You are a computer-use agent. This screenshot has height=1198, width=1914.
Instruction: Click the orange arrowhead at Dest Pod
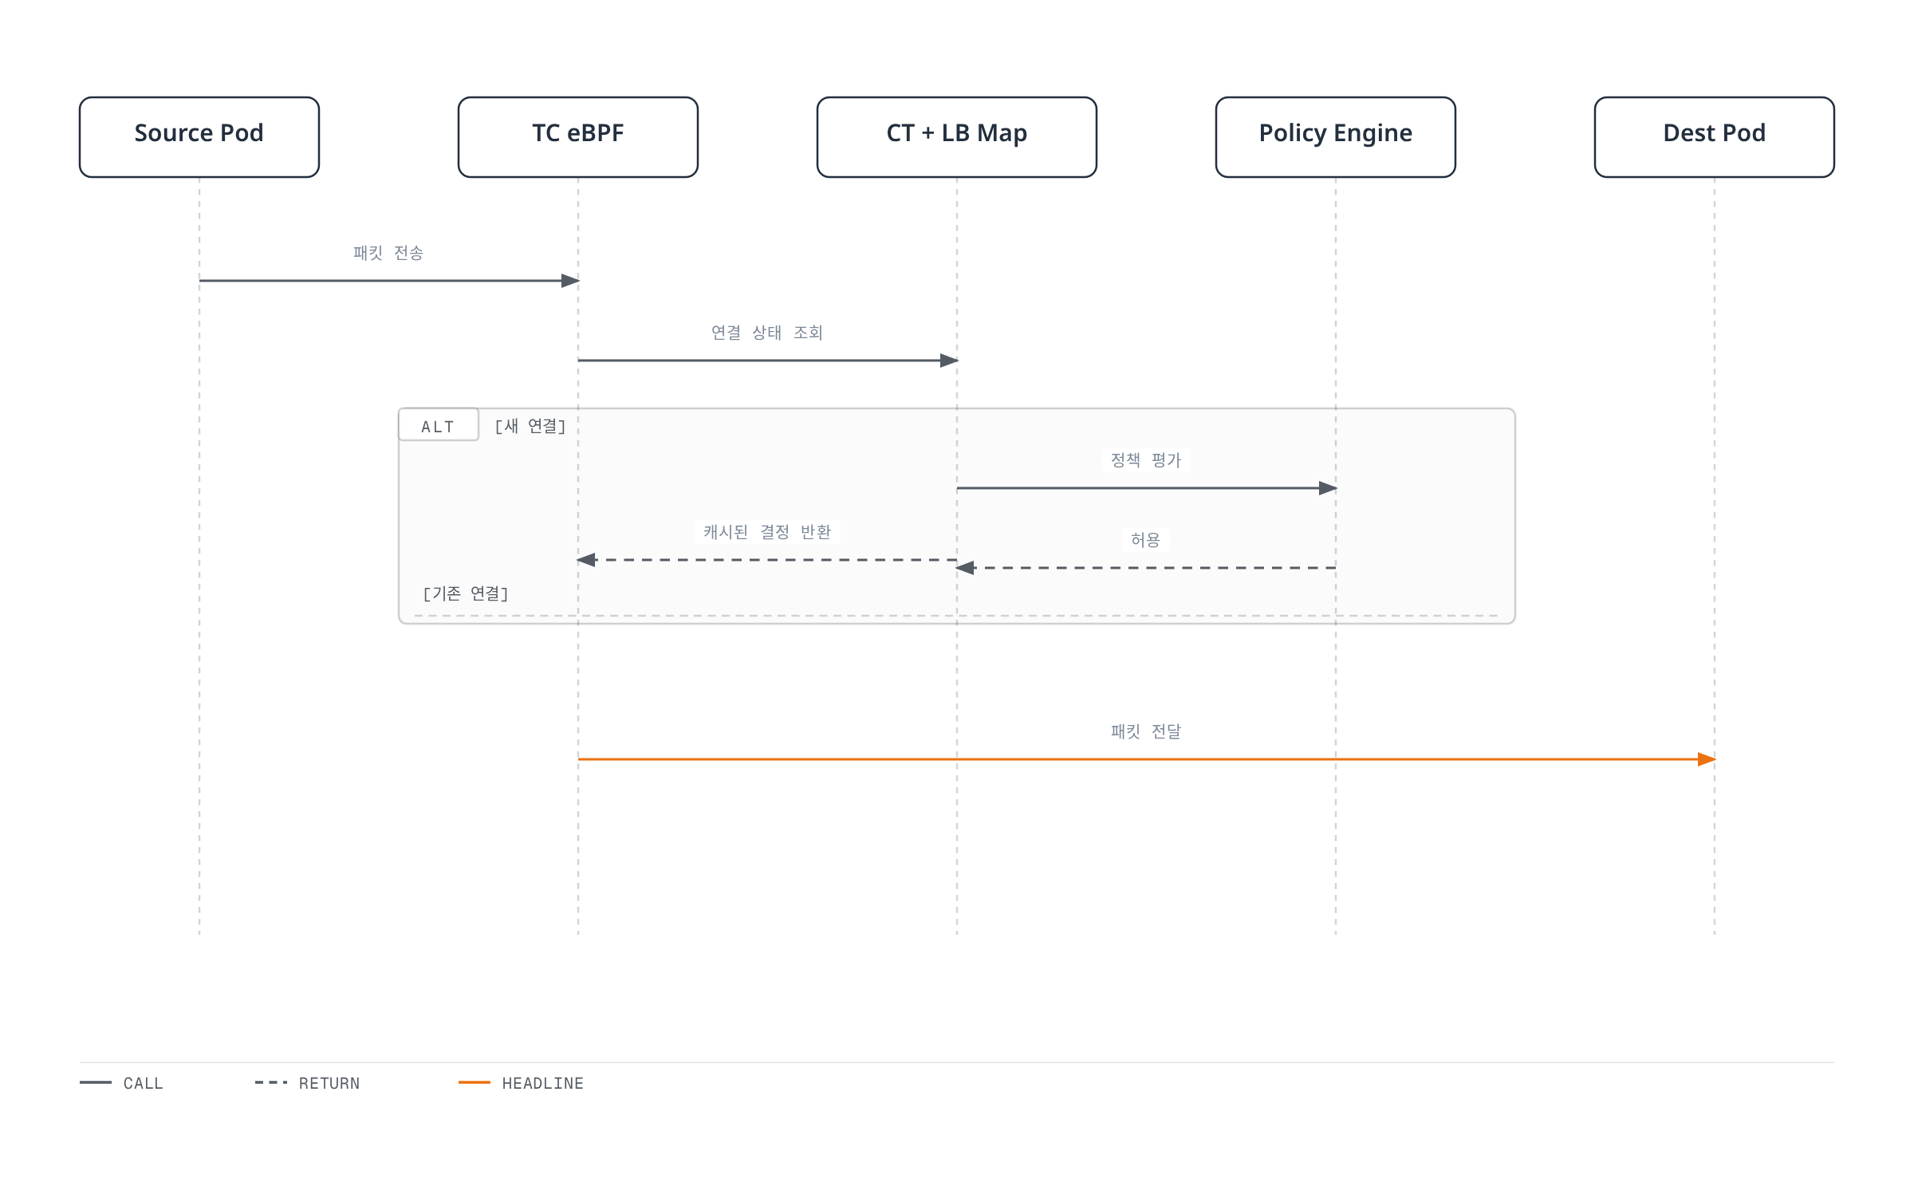[1707, 759]
